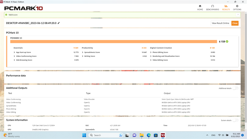
Task: Open the Windows Start menu
Action: pos(84,135)
